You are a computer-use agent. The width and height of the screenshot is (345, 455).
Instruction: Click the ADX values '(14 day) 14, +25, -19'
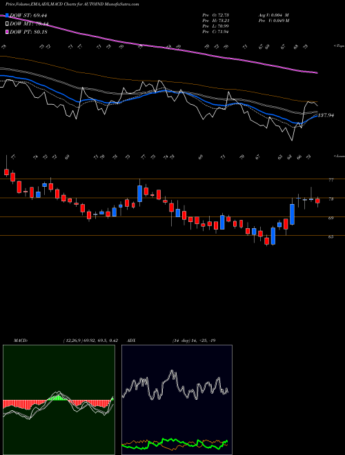point(194,341)
